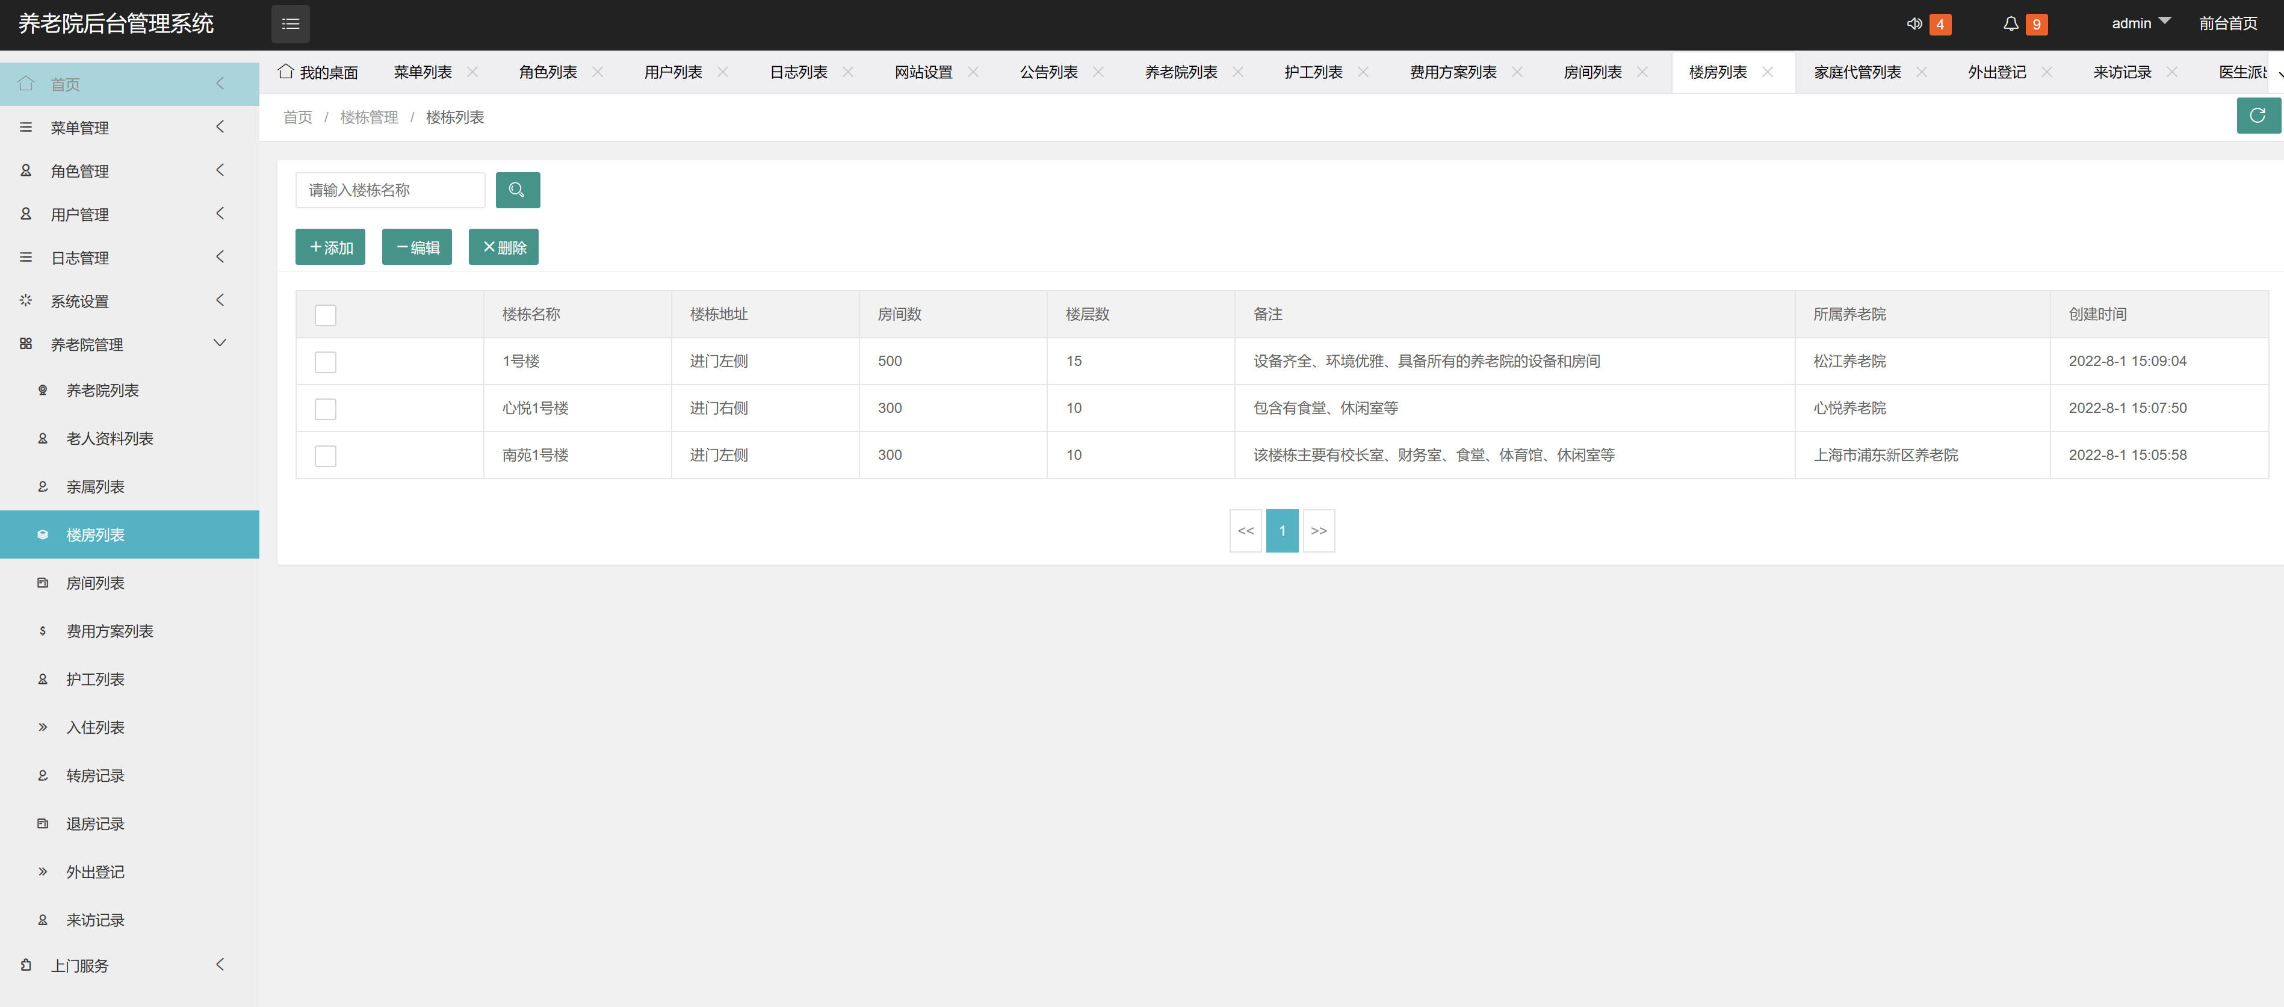Click the hamburger sidebar collapse icon
This screenshot has height=1007, width=2284.
tap(290, 24)
